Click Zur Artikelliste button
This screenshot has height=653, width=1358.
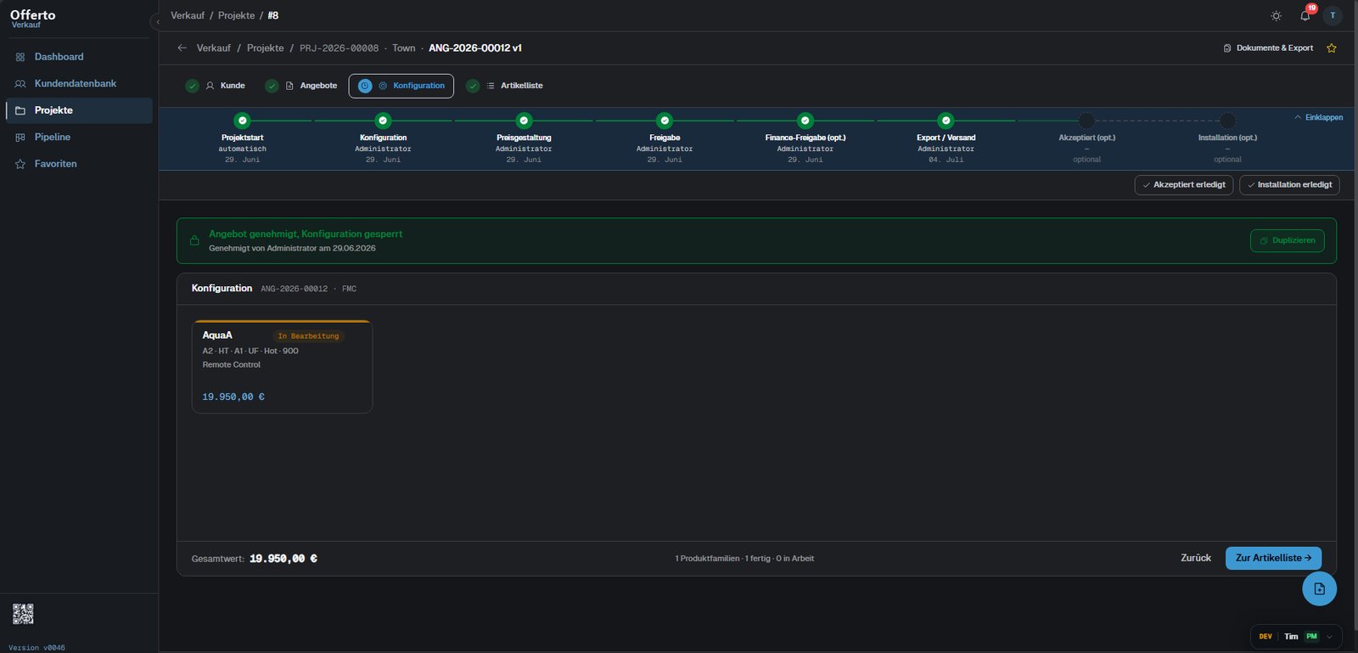[1273, 558]
